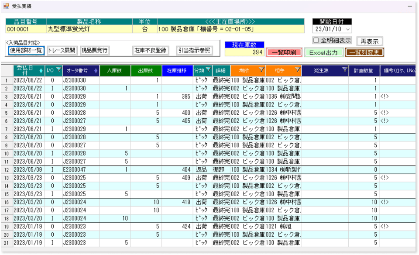The height and width of the screenshot is (255, 419).
Task: Click the 入庫数 column header
Action: pos(115,71)
